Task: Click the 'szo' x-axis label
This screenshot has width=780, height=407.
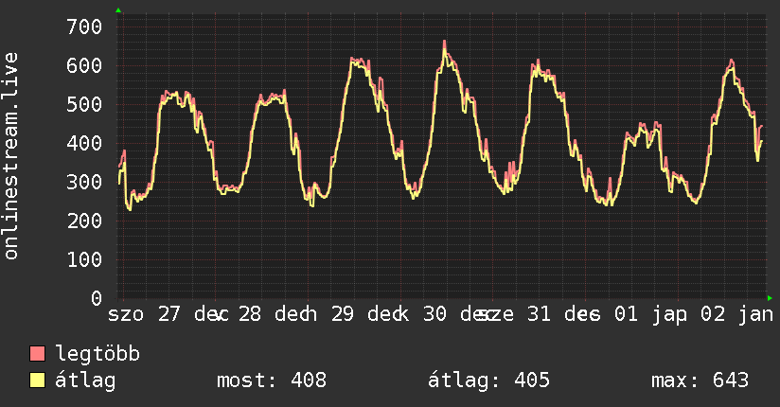Action: coord(126,314)
